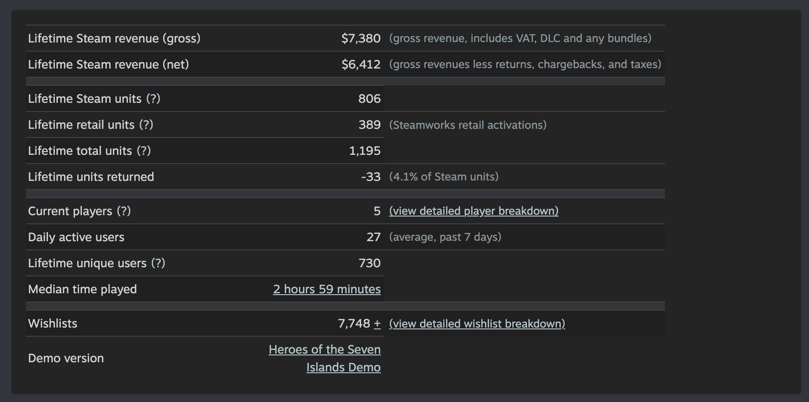This screenshot has width=809, height=402.
Task: Click the Demo version label
Action: (x=66, y=358)
